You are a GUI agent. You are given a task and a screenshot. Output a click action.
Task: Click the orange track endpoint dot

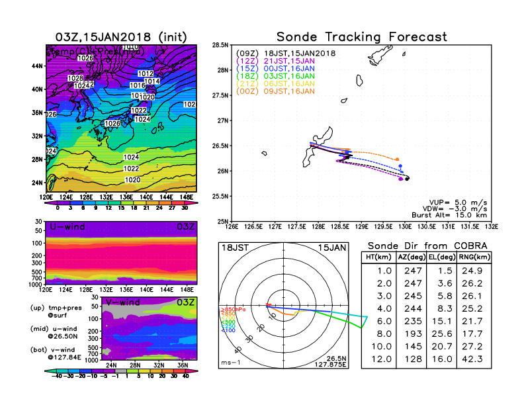point(398,159)
